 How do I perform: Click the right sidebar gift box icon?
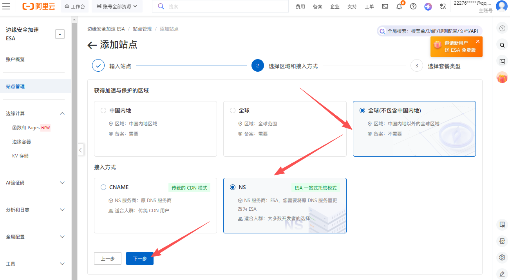(x=502, y=78)
